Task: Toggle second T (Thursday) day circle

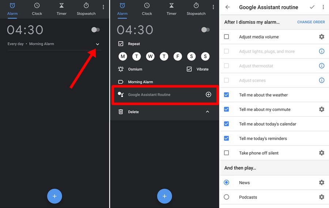Action: pos(164,56)
